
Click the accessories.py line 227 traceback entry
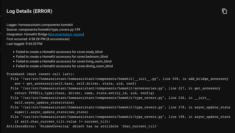click(x=115, y=88)
